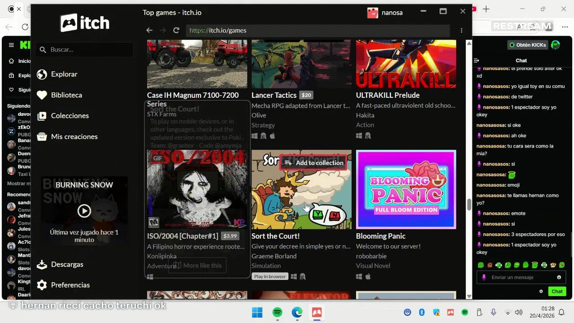This screenshot has width=574, height=323.
Task: Send message with Chat button
Action: tap(557, 291)
